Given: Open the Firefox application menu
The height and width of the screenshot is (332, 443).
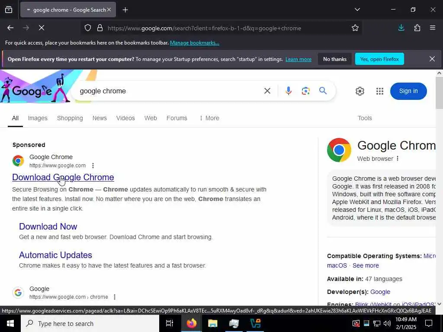Looking at the screenshot, I should tap(433, 28).
